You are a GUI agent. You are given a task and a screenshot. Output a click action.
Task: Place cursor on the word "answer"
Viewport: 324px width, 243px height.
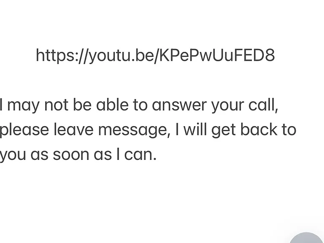pos(179,105)
